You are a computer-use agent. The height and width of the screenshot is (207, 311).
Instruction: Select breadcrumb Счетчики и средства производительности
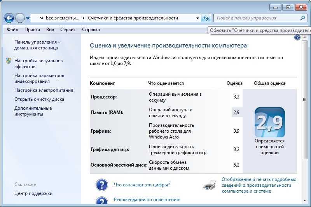[133, 18]
